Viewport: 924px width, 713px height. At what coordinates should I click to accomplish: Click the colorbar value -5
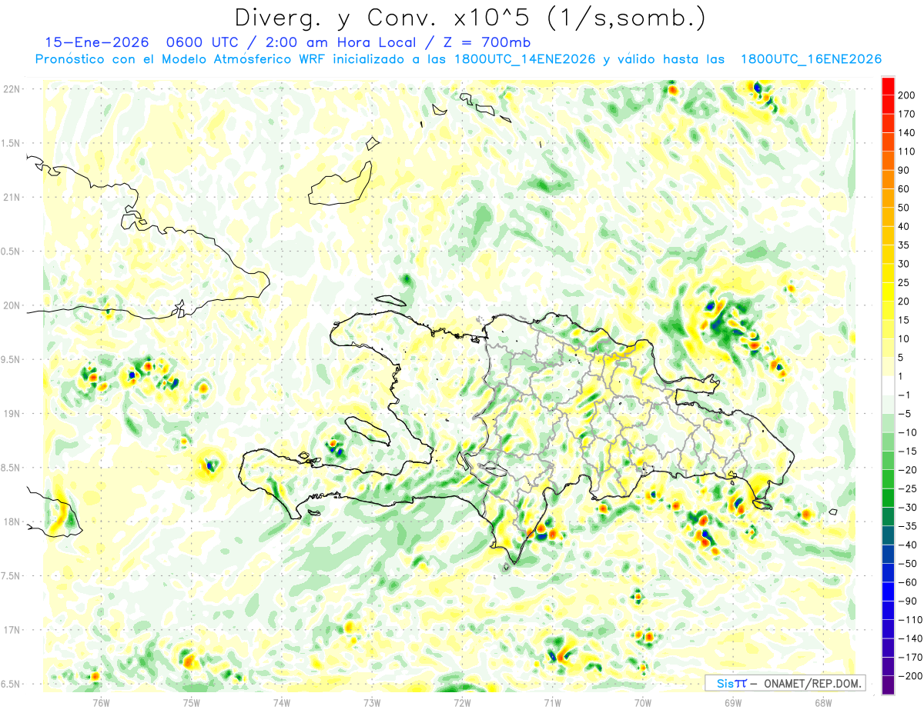905,414
